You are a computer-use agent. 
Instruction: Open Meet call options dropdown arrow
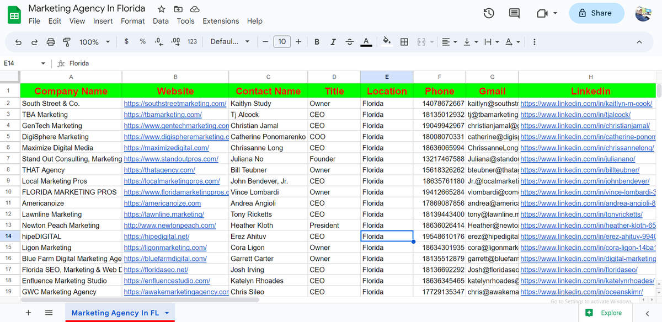pyautogui.click(x=555, y=13)
